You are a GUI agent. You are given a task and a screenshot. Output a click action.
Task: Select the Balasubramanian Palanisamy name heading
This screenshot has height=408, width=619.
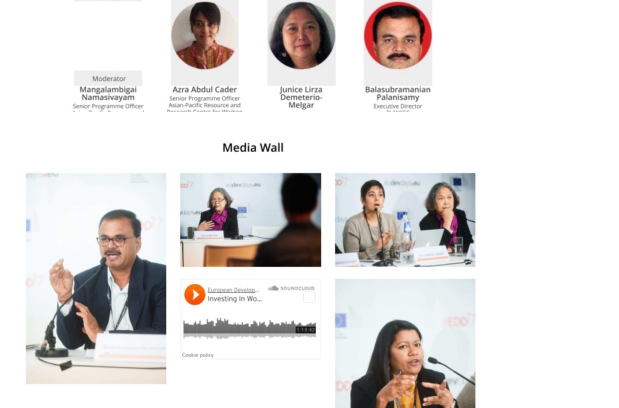tap(398, 93)
